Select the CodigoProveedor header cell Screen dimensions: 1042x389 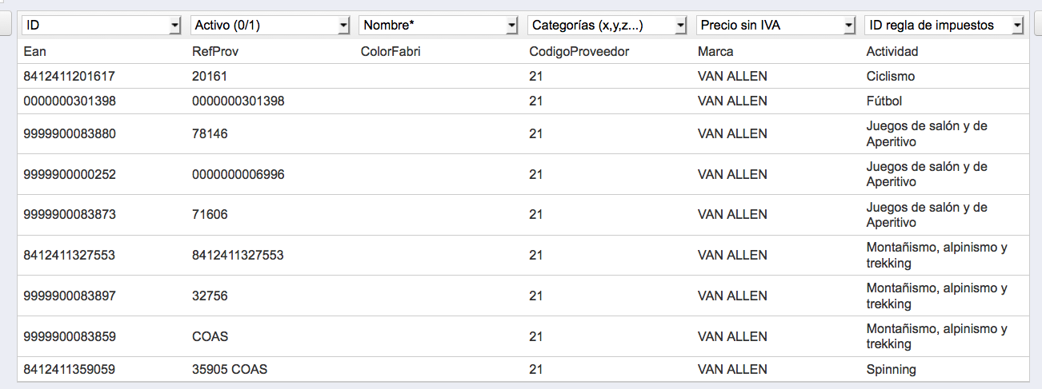pyautogui.click(x=579, y=52)
